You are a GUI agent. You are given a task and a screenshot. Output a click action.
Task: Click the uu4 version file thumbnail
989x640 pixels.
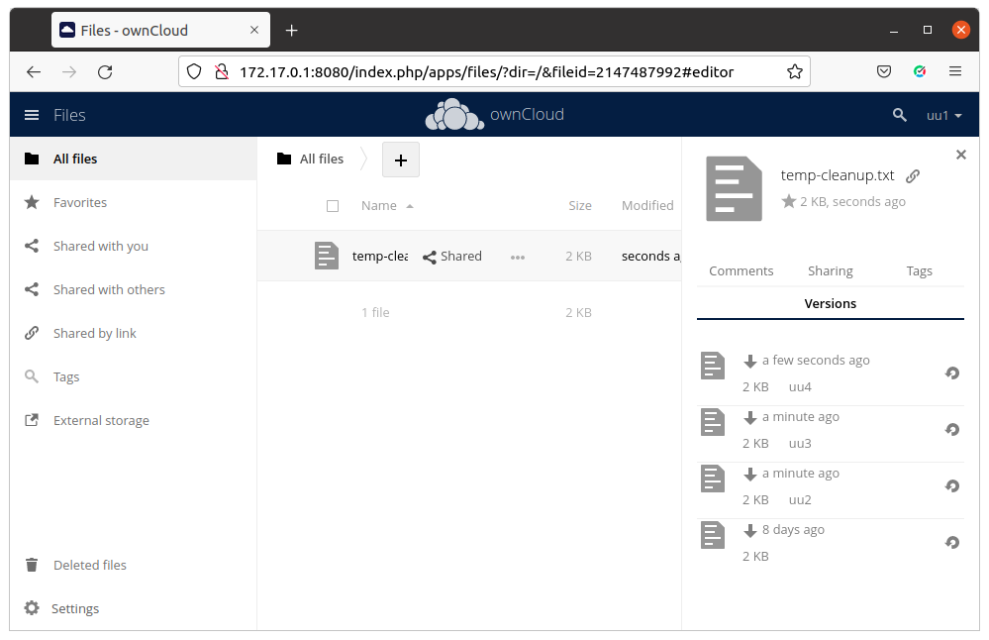click(x=713, y=366)
